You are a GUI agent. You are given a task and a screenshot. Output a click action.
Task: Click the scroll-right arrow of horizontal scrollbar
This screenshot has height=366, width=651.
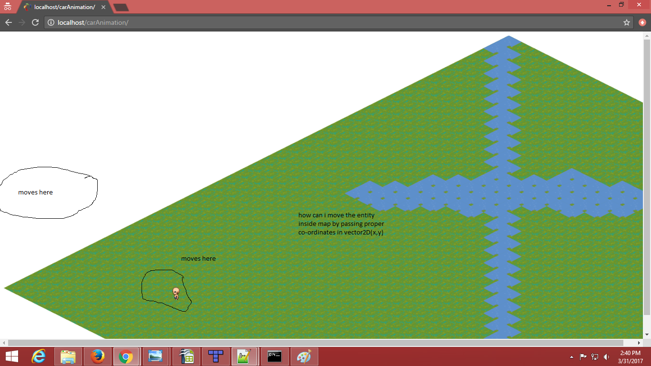(639, 343)
